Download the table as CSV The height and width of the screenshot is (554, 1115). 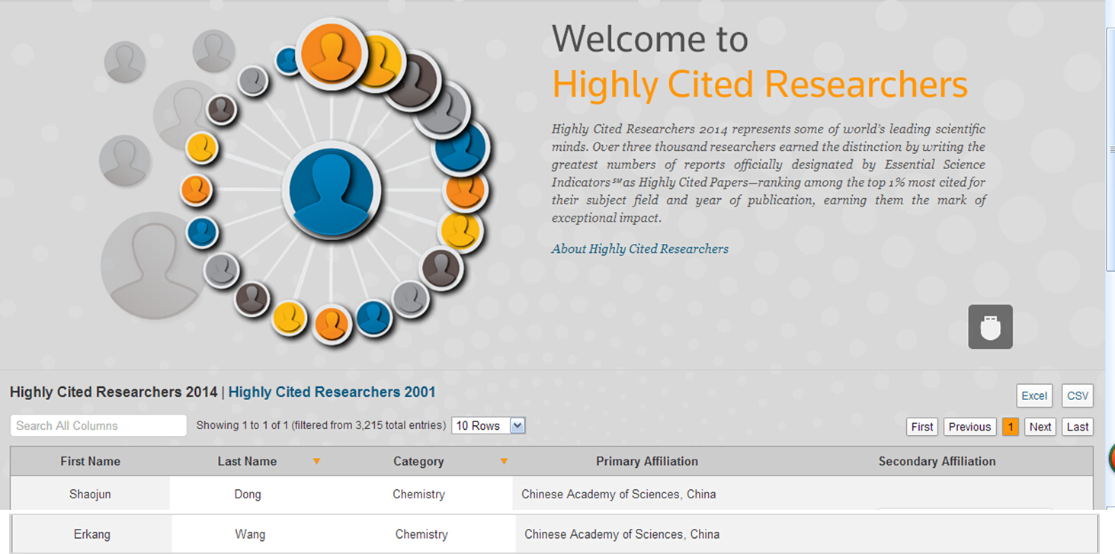[1077, 395]
